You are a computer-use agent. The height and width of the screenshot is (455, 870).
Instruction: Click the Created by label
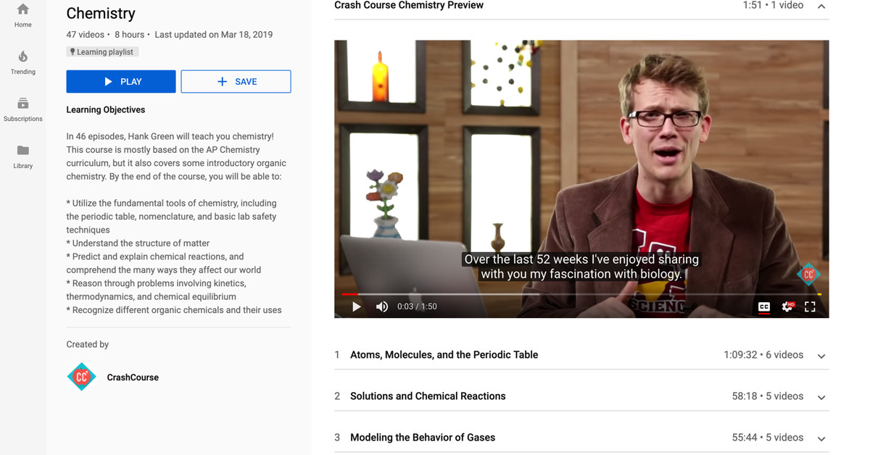pos(88,344)
